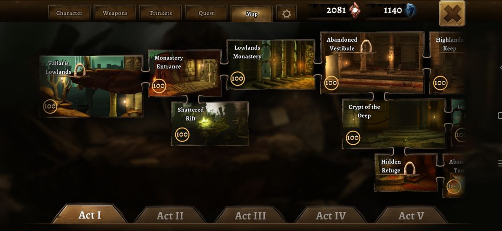502x231 pixels.
Task: Switch to the Character tab
Action: [x=69, y=13]
